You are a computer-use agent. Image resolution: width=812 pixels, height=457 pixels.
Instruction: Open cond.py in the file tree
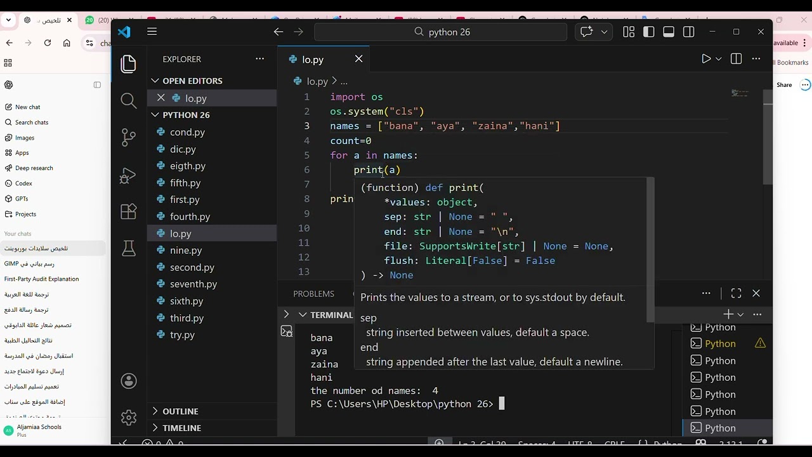(187, 132)
